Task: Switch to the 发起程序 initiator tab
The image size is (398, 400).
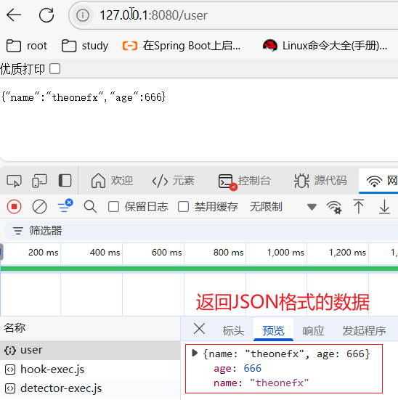Action: coord(364,330)
